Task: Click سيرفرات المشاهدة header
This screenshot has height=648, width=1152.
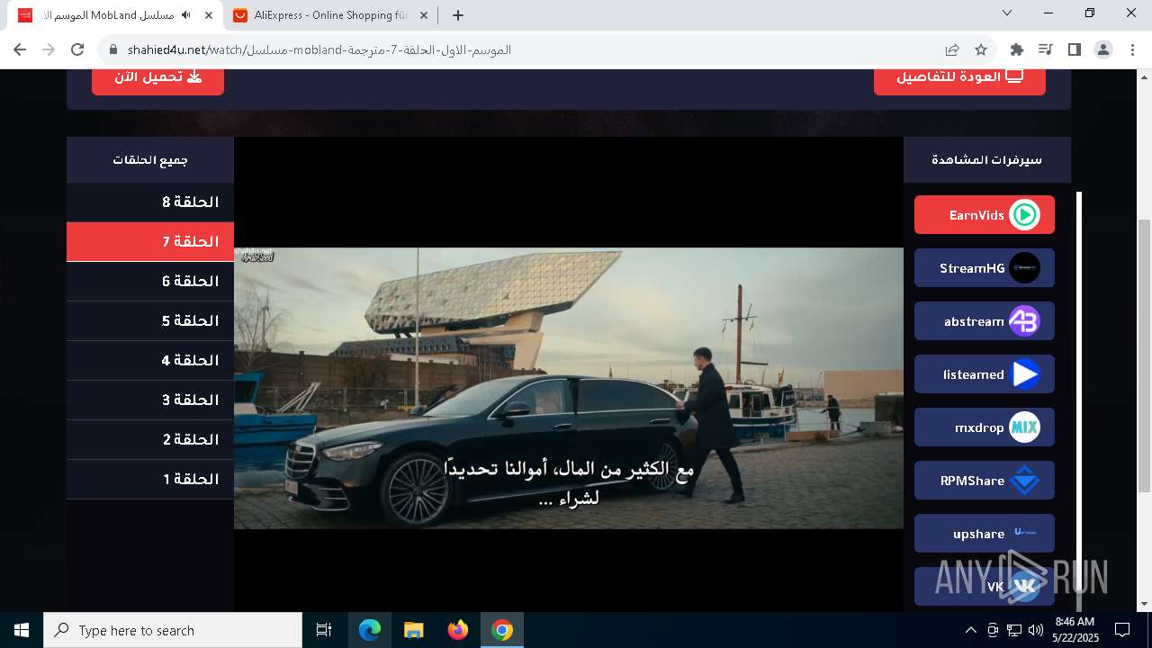Action: point(987,160)
